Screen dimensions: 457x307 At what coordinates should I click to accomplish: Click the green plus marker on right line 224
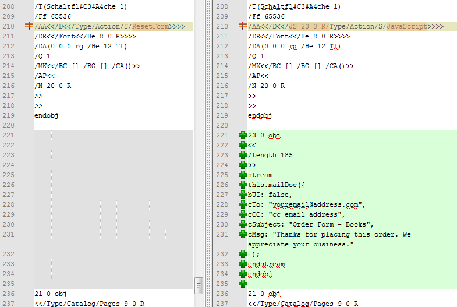(243, 165)
